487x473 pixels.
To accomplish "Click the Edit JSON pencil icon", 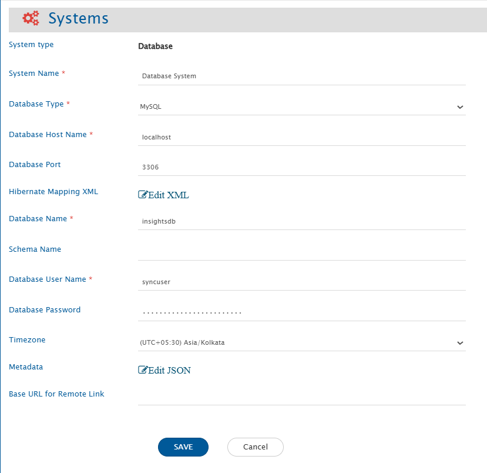I will 142,370.
